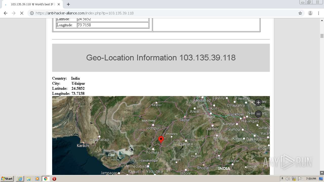Click the Lucknow label on map
324x182 pixels.
[x=236, y=114]
